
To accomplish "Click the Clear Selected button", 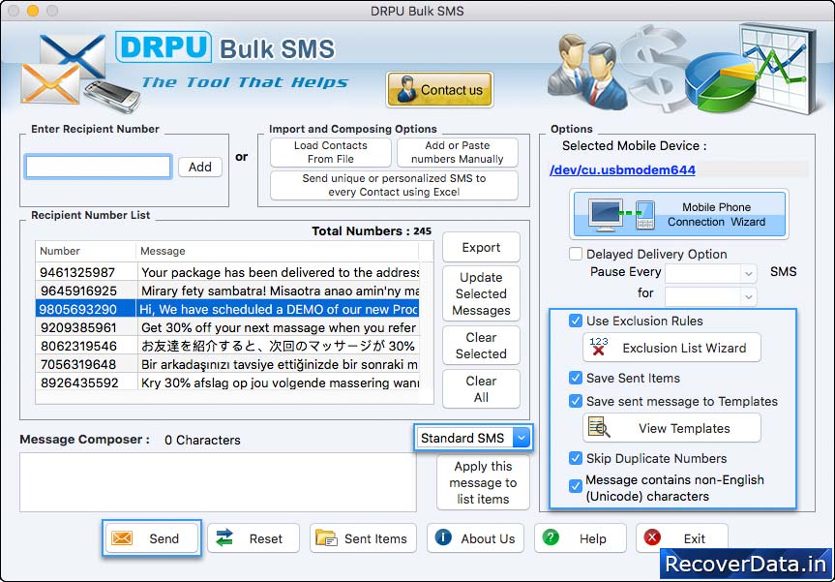I will 481,346.
